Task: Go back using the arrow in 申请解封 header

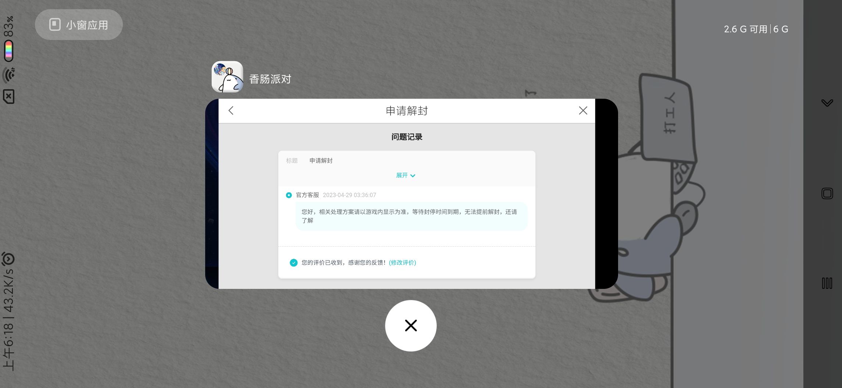Action: (231, 110)
